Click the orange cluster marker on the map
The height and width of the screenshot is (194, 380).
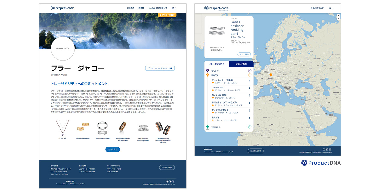tap(271, 75)
